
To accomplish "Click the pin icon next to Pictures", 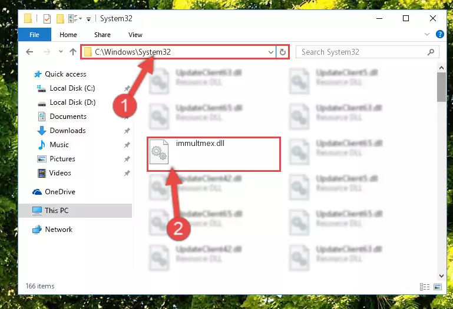I will (127, 159).
